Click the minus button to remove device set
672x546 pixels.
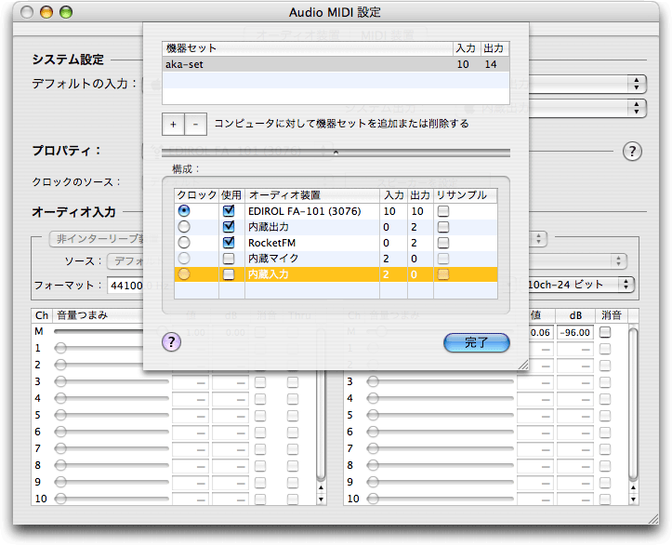[195, 124]
